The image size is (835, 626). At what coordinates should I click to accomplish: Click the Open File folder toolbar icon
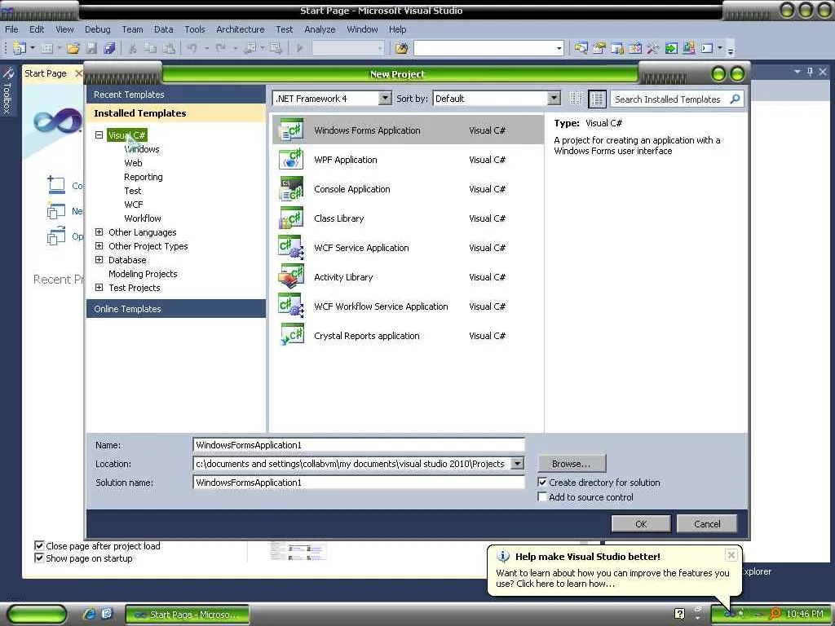(x=73, y=48)
